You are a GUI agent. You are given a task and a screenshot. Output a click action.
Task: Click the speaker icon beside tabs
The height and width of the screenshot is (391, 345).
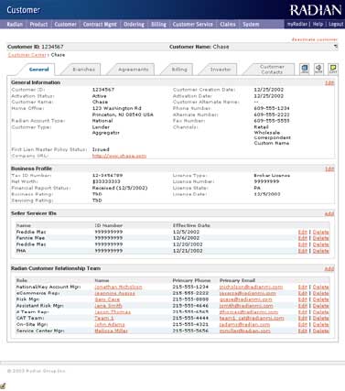click(318, 69)
